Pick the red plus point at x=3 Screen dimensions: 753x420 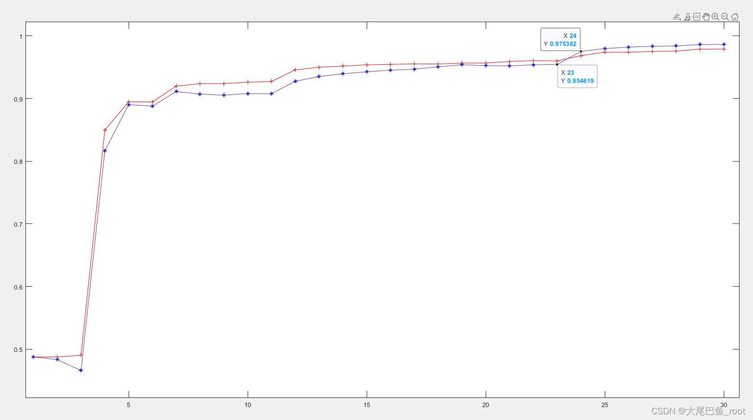(81, 355)
